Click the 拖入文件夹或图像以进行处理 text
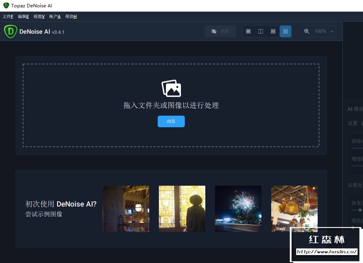363x263 pixels. click(171, 105)
